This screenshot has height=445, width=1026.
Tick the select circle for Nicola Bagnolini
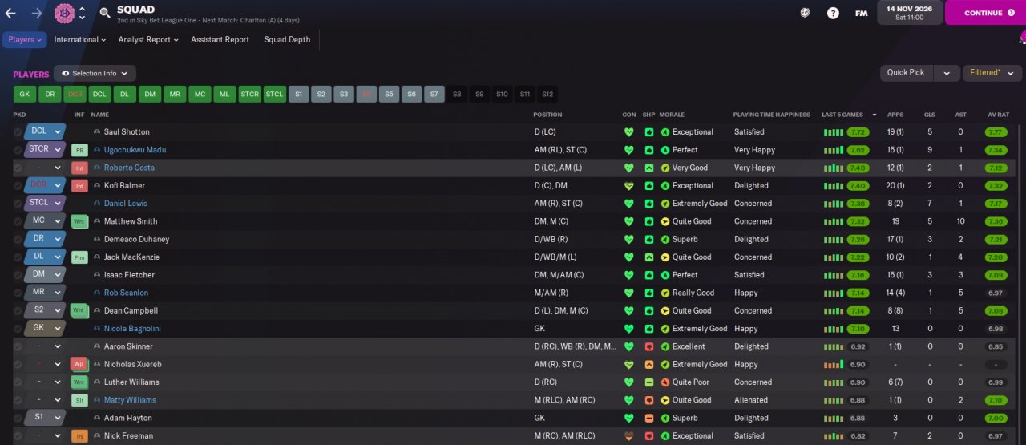(18, 329)
